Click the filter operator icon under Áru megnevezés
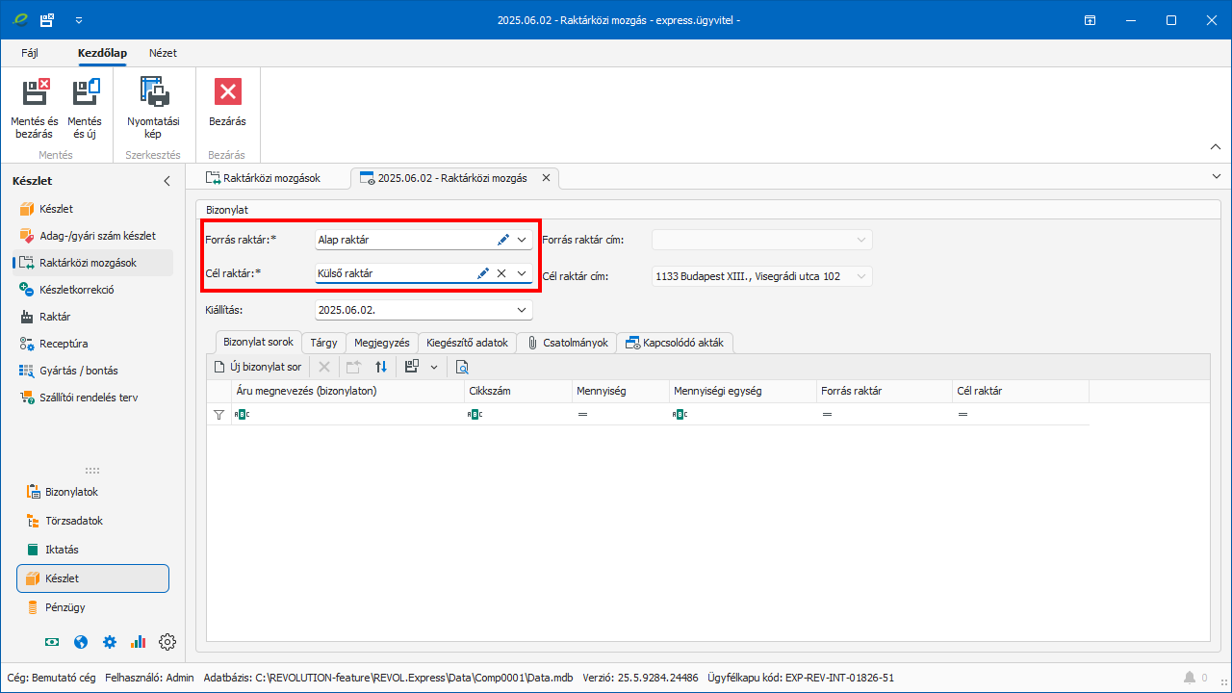 [x=243, y=415]
